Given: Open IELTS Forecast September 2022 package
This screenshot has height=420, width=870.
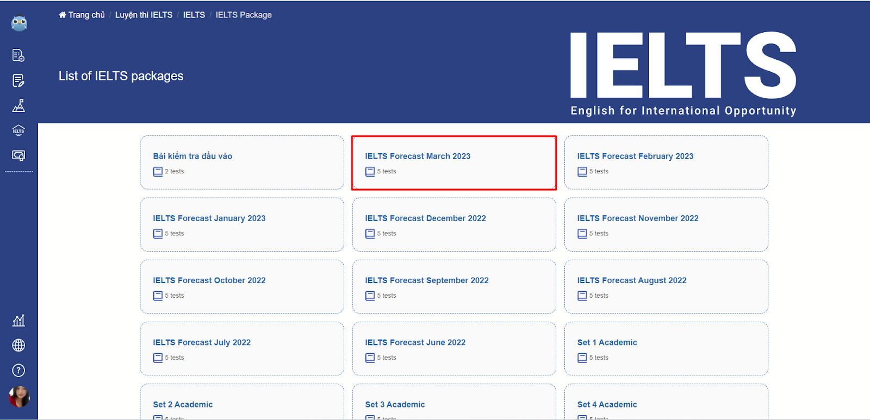Looking at the screenshot, I should coord(454,286).
